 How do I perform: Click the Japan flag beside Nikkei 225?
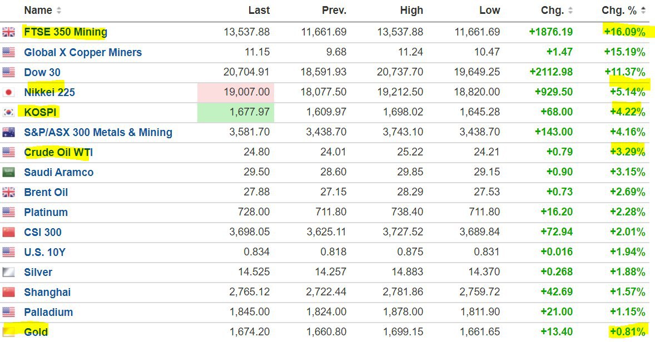(x=8, y=92)
